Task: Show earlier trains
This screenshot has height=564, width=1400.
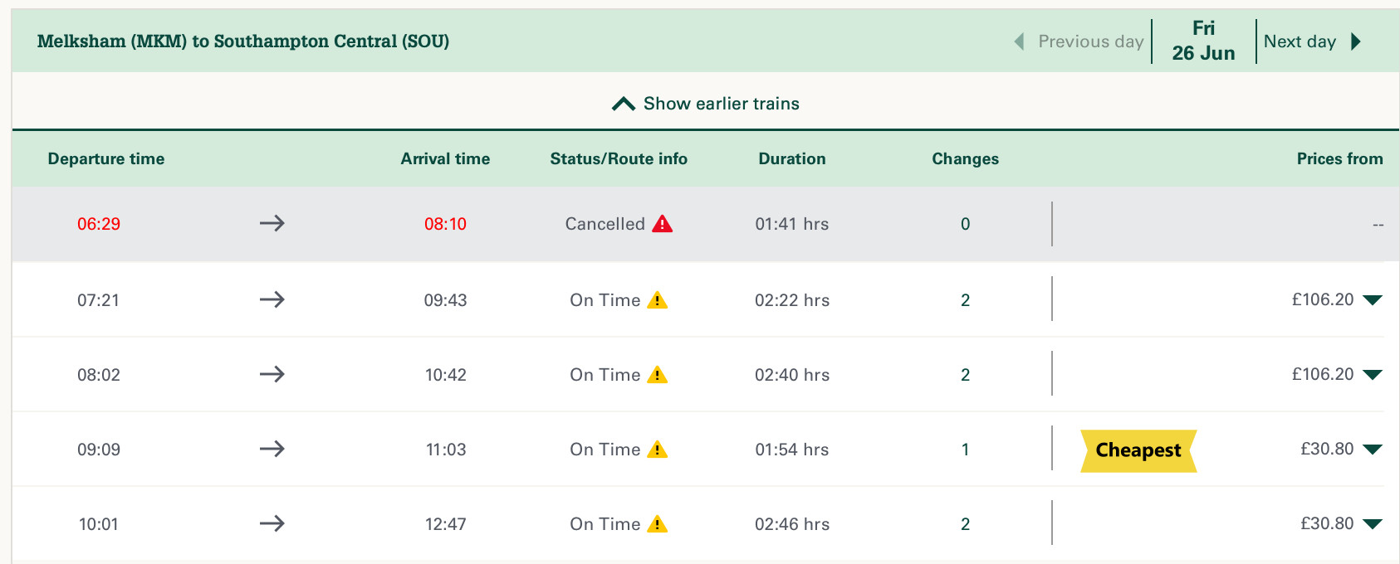Action: click(706, 104)
